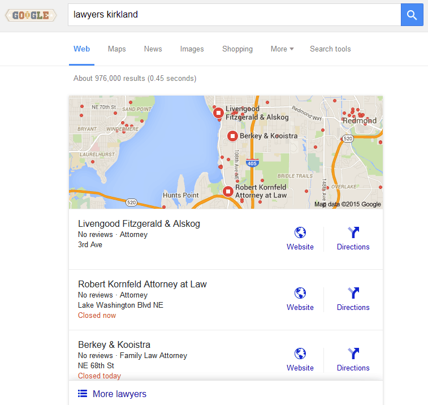Go to the Images tab
The image size is (428, 405).
192,49
